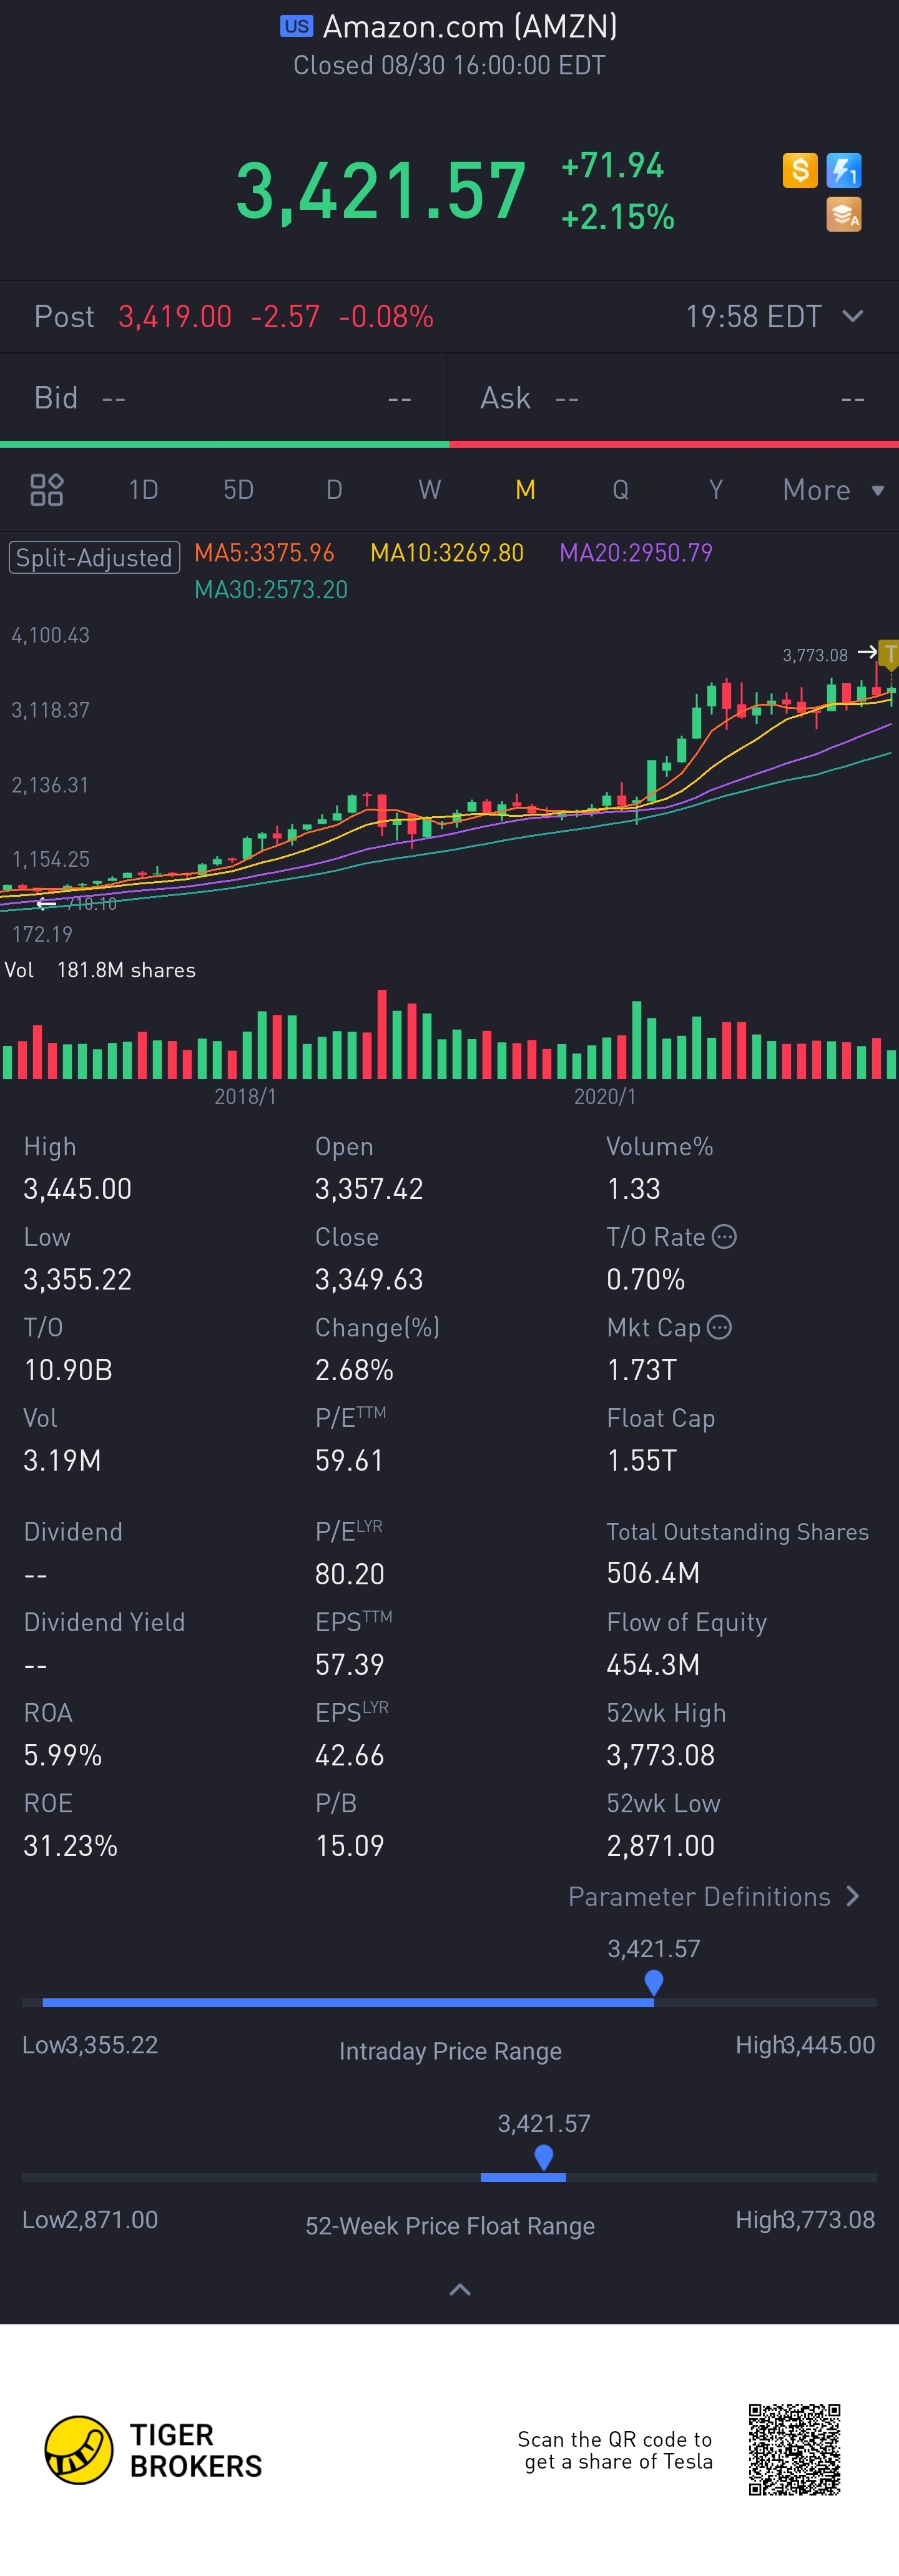Tap the Mkt Cap value 1.73T

pyautogui.click(x=642, y=1370)
